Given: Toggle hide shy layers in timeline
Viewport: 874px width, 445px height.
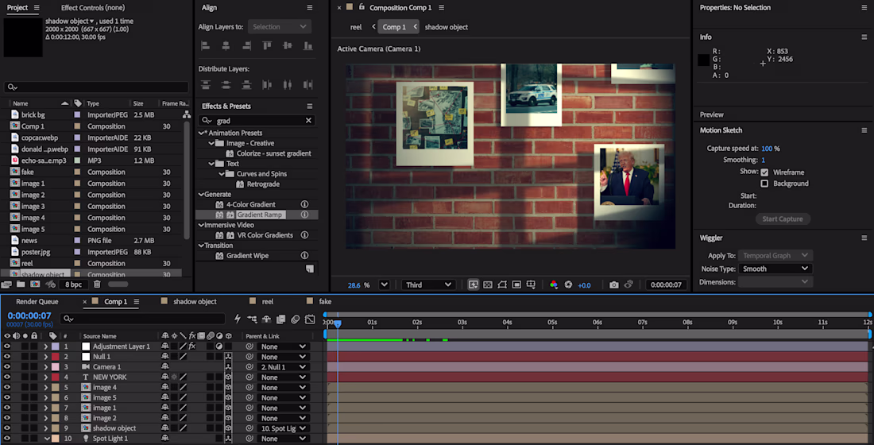Looking at the screenshot, I should click(x=266, y=319).
